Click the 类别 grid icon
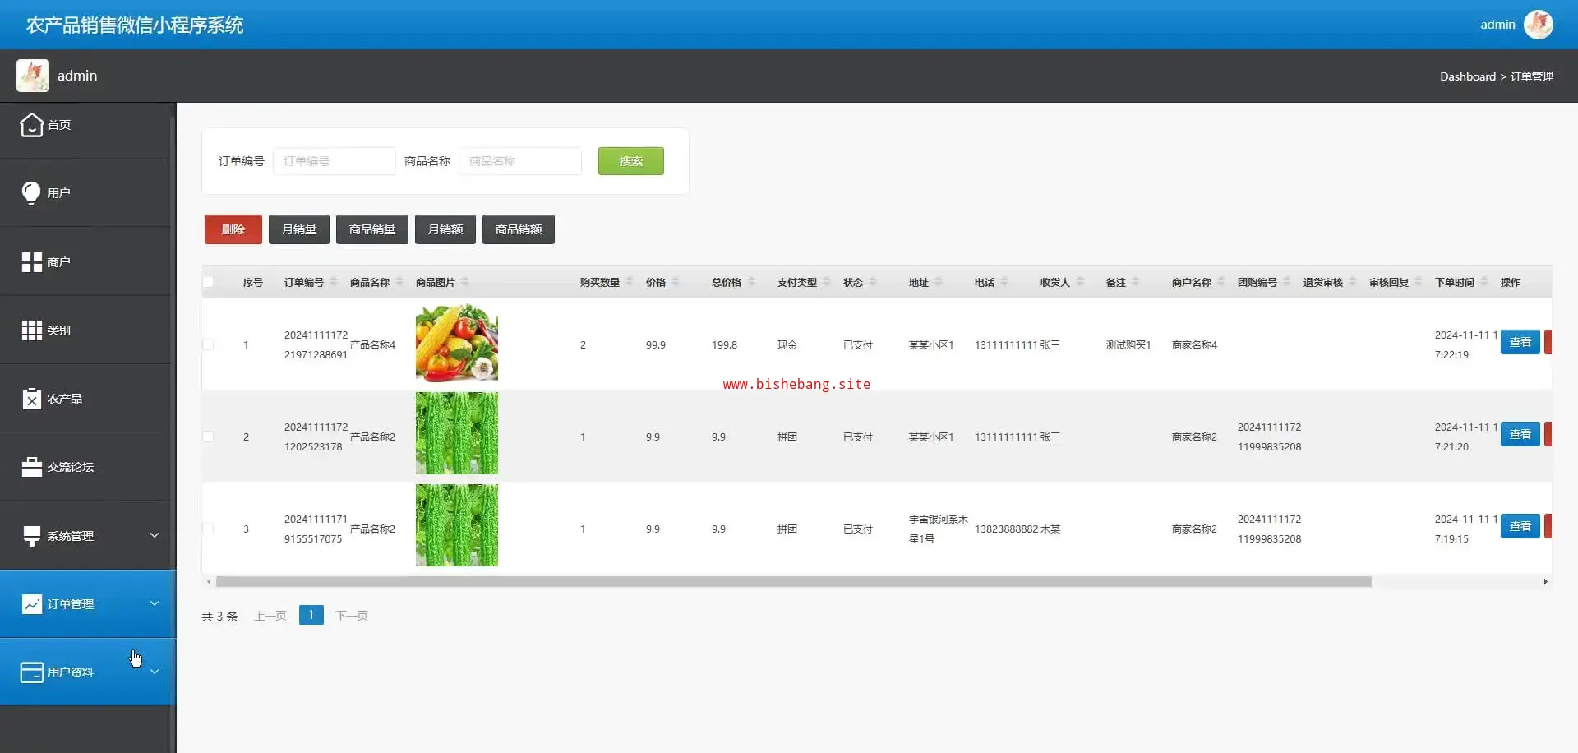 pyautogui.click(x=31, y=330)
